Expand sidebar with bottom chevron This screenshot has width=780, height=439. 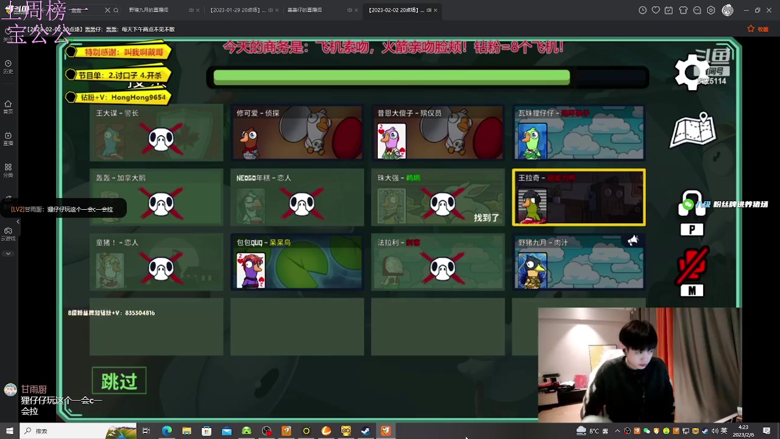(x=8, y=254)
